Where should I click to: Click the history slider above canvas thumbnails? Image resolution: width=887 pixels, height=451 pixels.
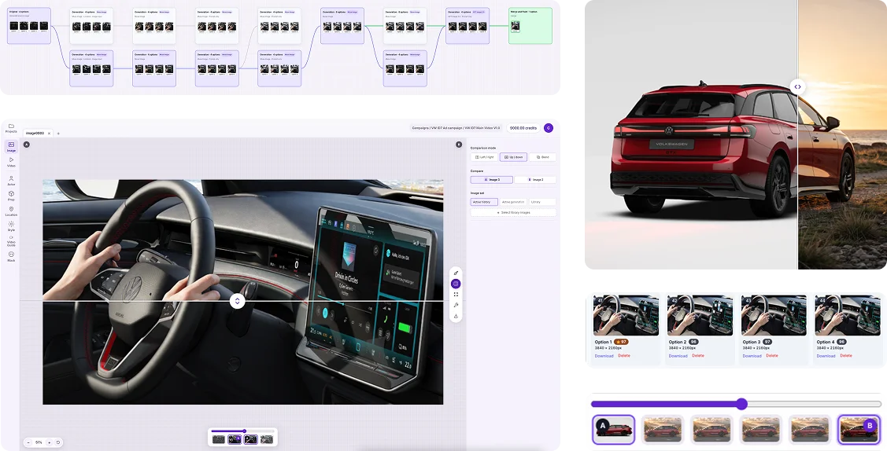(242, 431)
